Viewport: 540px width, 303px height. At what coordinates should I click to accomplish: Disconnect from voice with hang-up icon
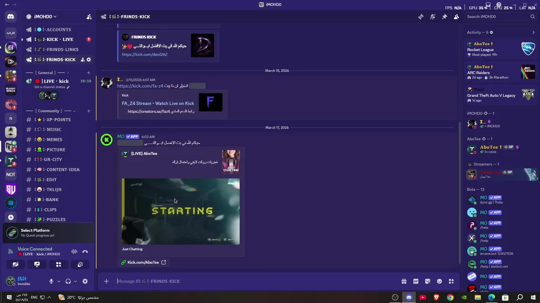(85, 252)
